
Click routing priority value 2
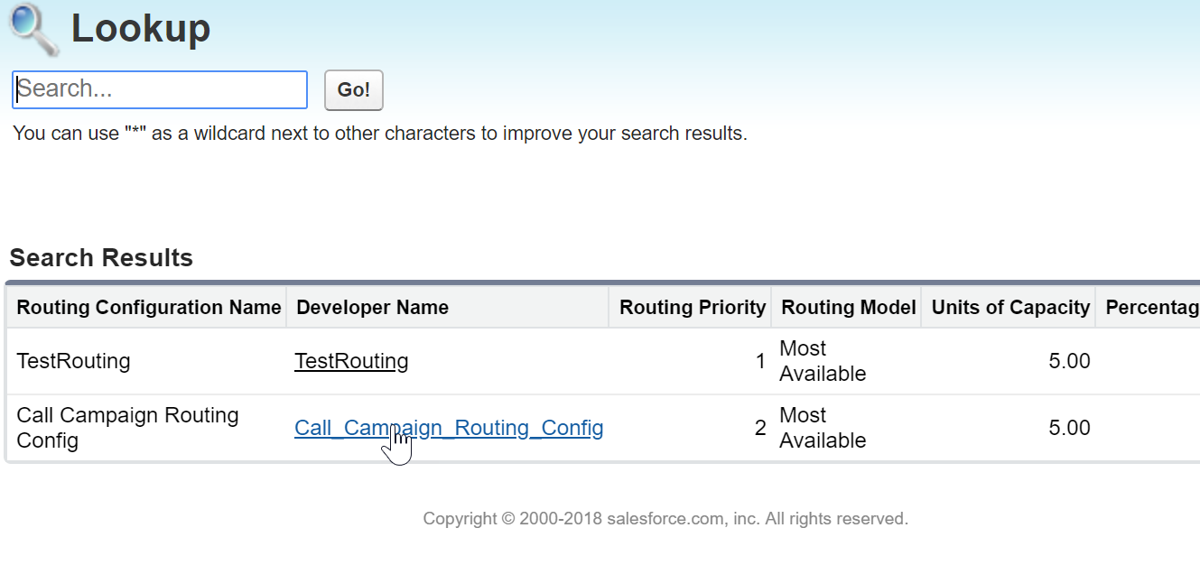click(760, 428)
